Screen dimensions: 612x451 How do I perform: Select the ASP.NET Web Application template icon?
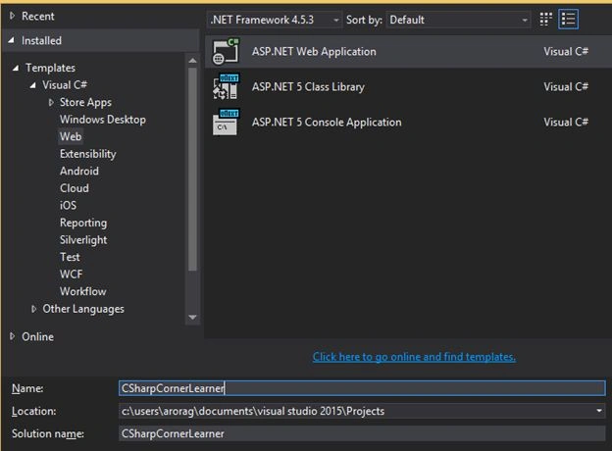226,52
